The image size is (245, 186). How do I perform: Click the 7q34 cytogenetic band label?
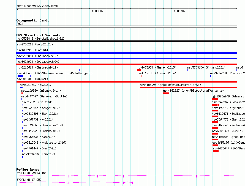coord(20,24)
